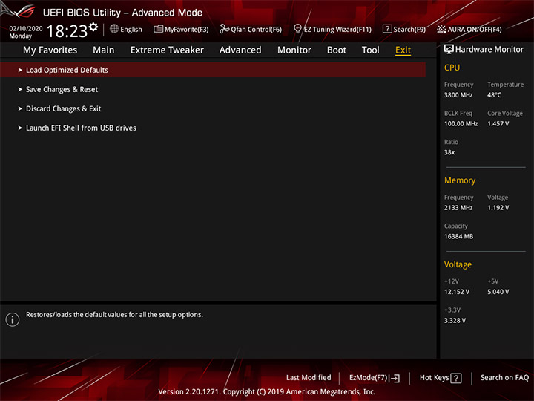
Task: Click the Qfan Control fan icon
Action: point(224,29)
